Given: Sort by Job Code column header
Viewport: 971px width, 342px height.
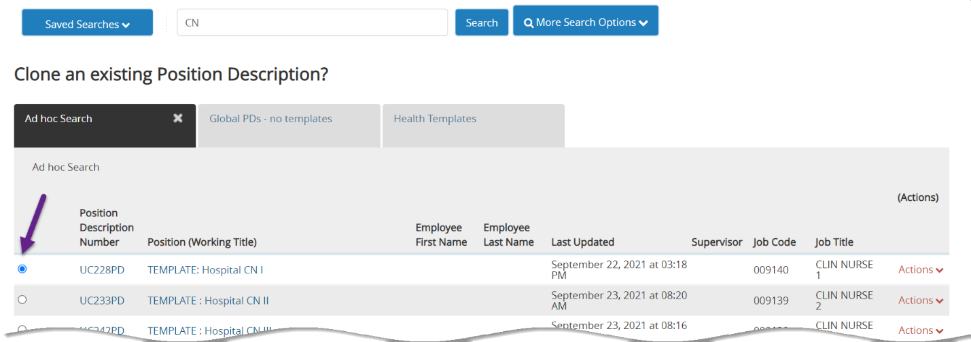Looking at the screenshot, I should point(774,242).
